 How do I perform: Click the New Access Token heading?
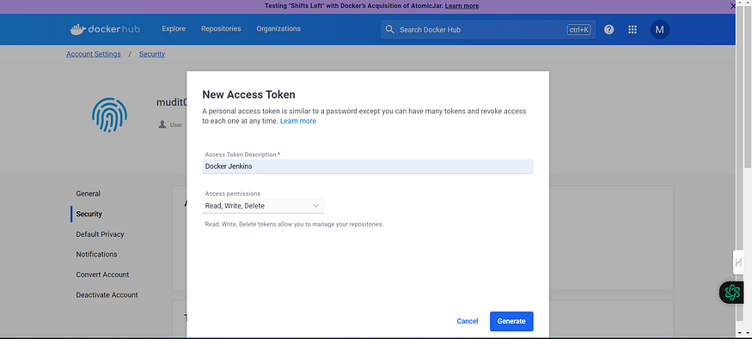(x=248, y=94)
